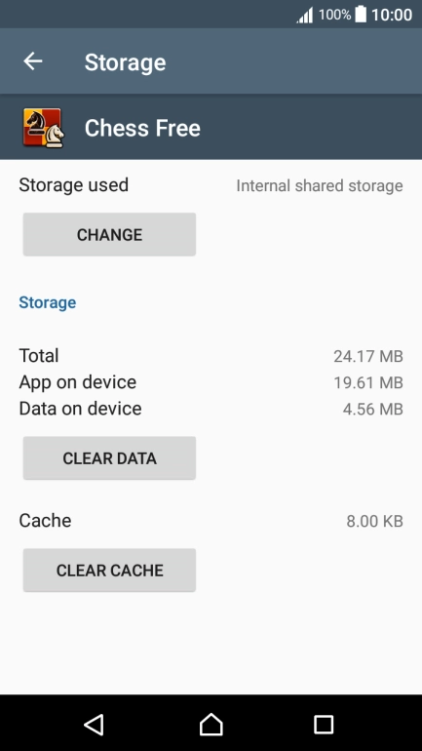
Task: Tap the Android back navigation triangle
Action: 94,724
